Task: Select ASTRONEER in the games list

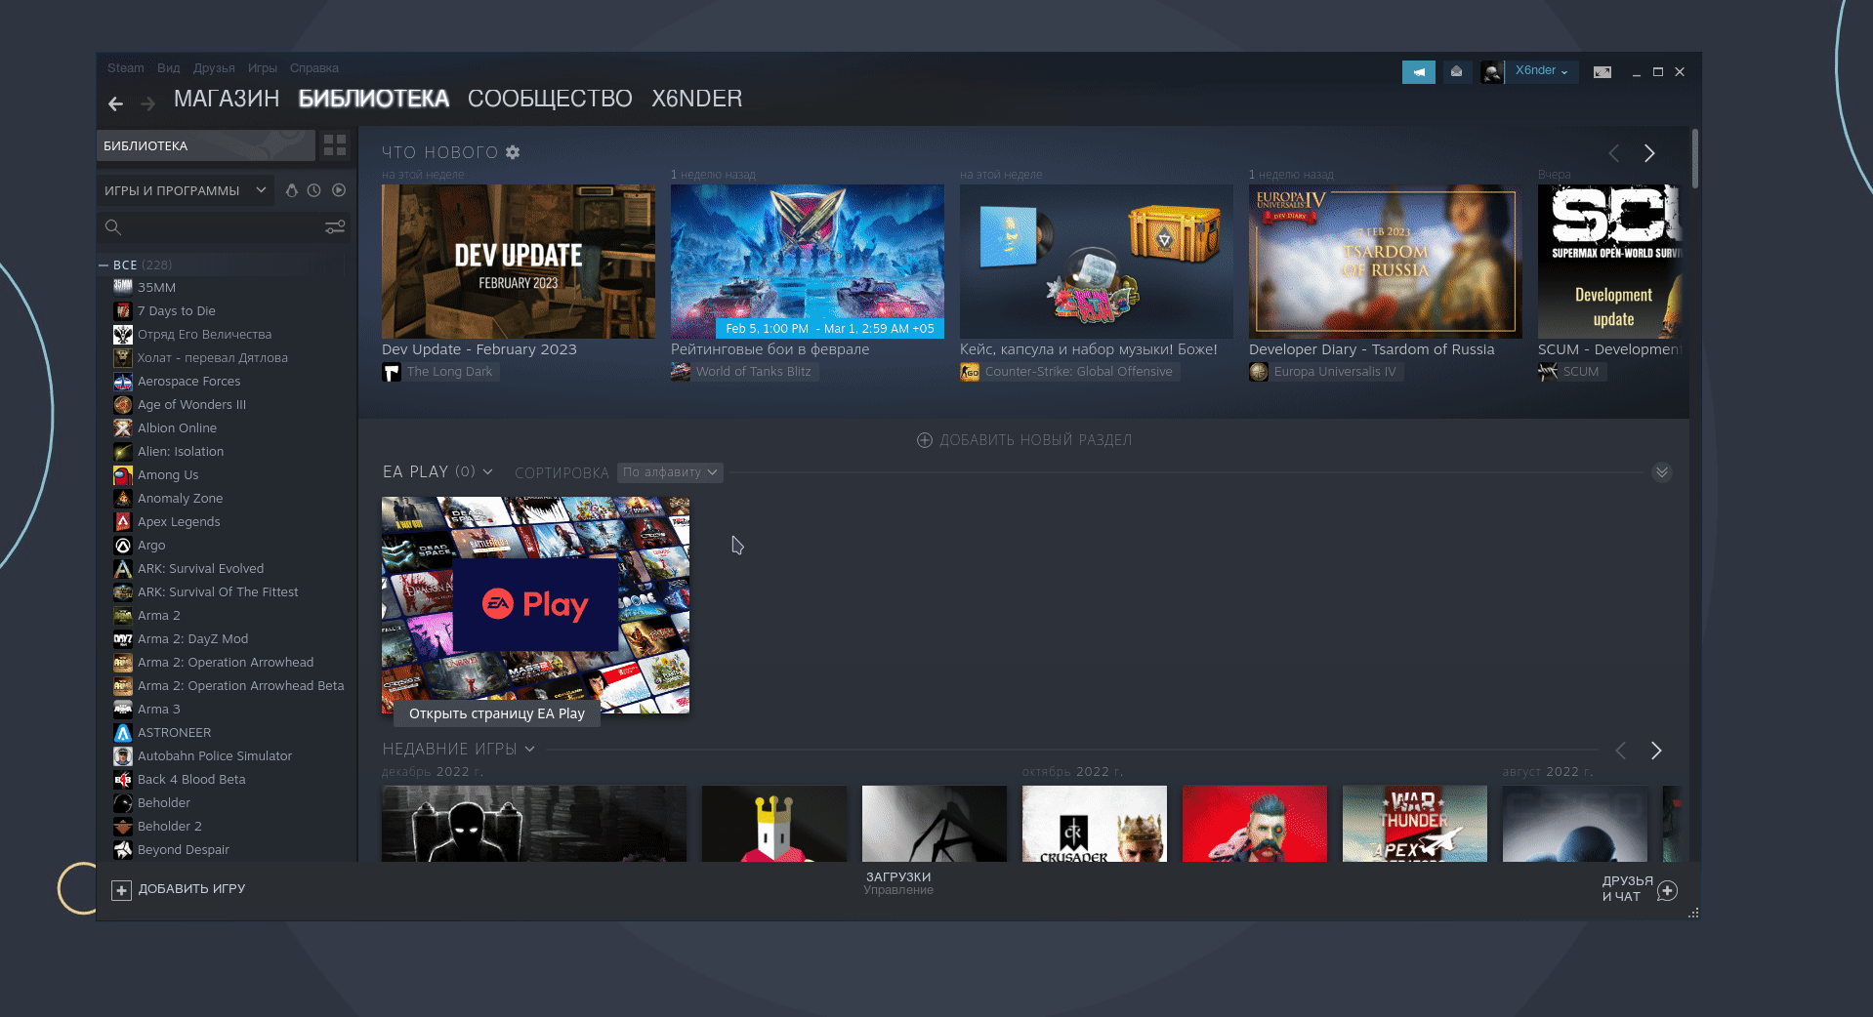Action: [x=174, y=733]
